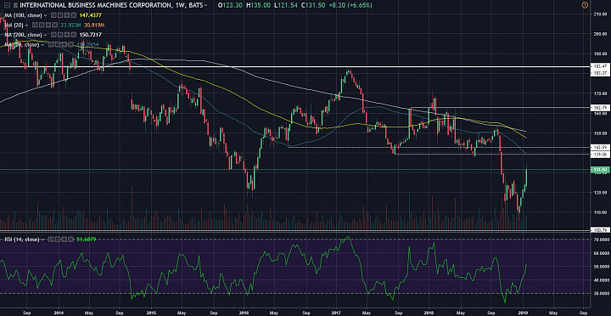Image resolution: width=611 pixels, height=316 pixels.
Task: Collapse the chart legend with the minus box
Action: tap(7, 5)
